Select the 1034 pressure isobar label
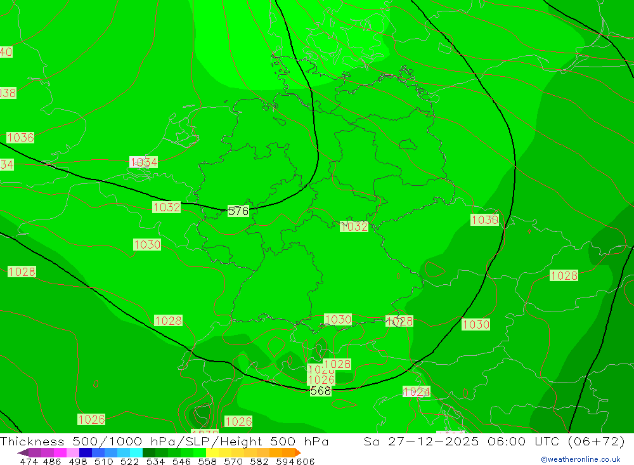Screen dimensions: 634x465 point(143,162)
